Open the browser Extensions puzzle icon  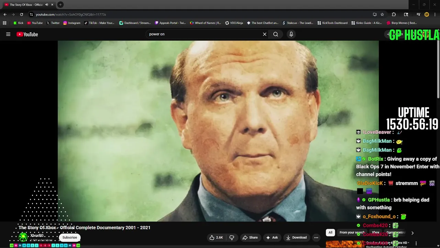coord(394,14)
